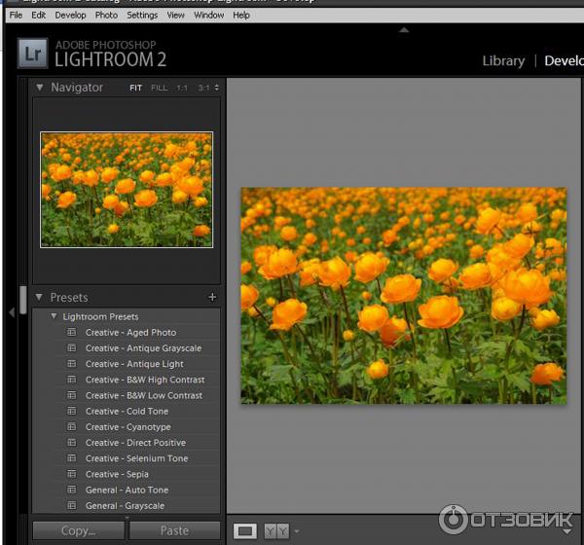Click preset icon beside Creative - Aged Photo

point(71,333)
